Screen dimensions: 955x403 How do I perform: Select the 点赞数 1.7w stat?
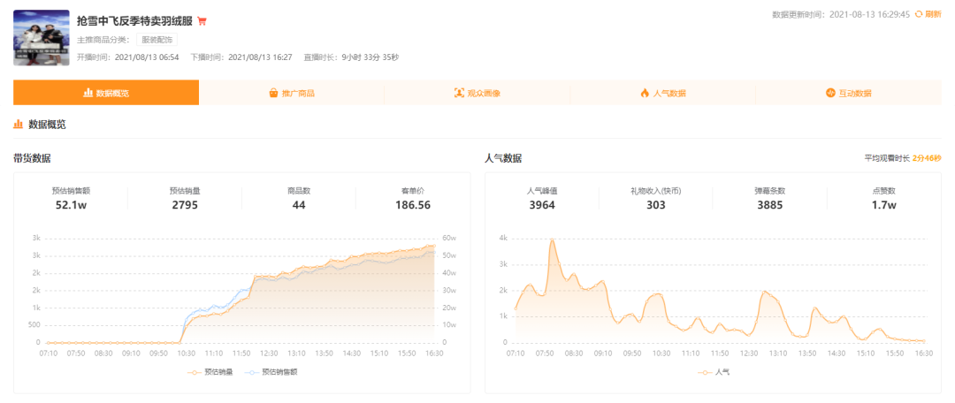[884, 199]
